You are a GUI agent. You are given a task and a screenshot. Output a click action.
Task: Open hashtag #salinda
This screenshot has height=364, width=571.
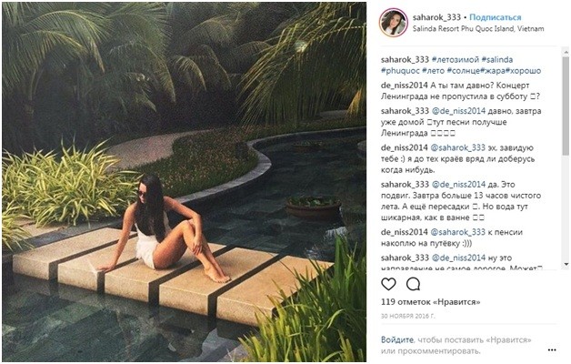(x=497, y=60)
